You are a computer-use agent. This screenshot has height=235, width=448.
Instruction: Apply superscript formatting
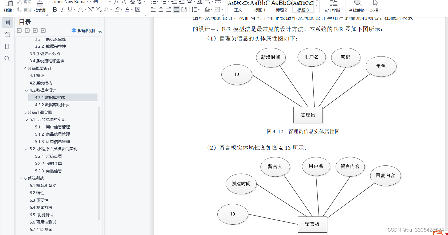pos(91,10)
